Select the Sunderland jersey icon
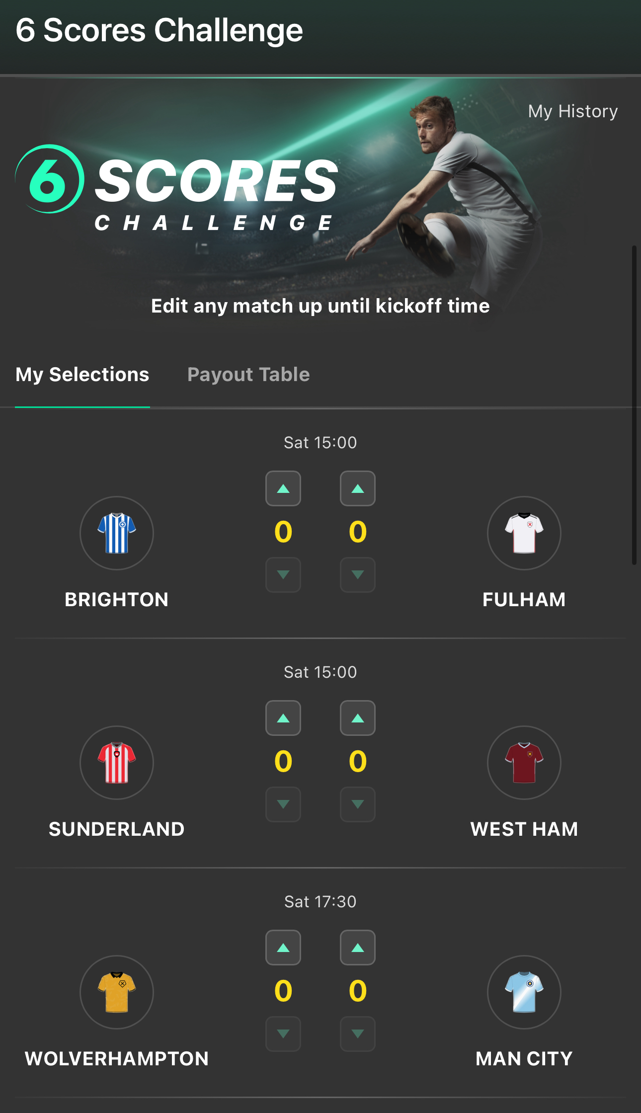The height and width of the screenshot is (1113, 641). click(116, 763)
